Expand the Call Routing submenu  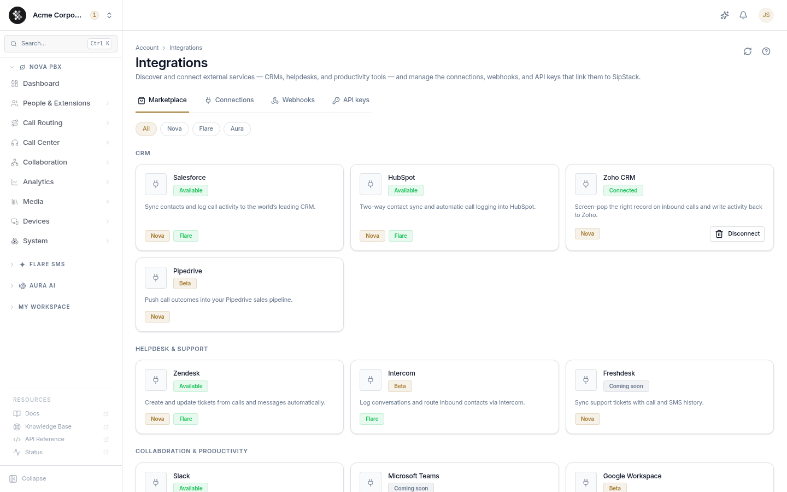61,123
